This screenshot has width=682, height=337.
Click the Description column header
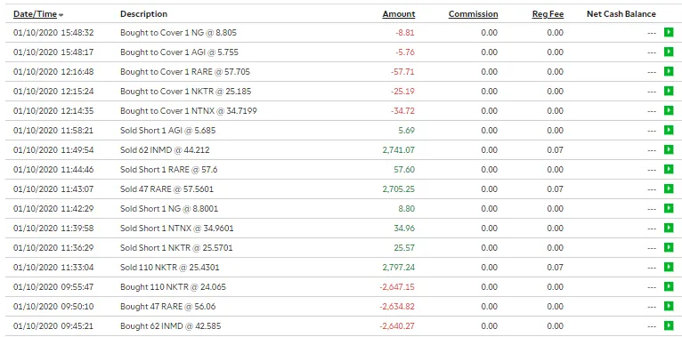143,14
